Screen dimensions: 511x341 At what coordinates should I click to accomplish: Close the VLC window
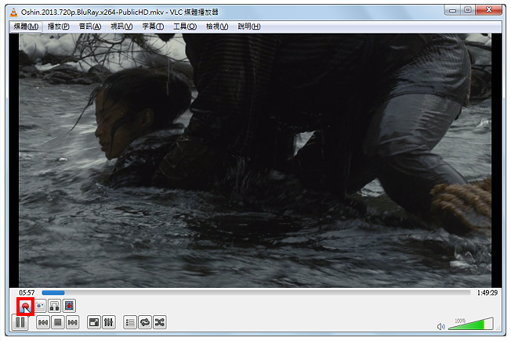click(488, 10)
